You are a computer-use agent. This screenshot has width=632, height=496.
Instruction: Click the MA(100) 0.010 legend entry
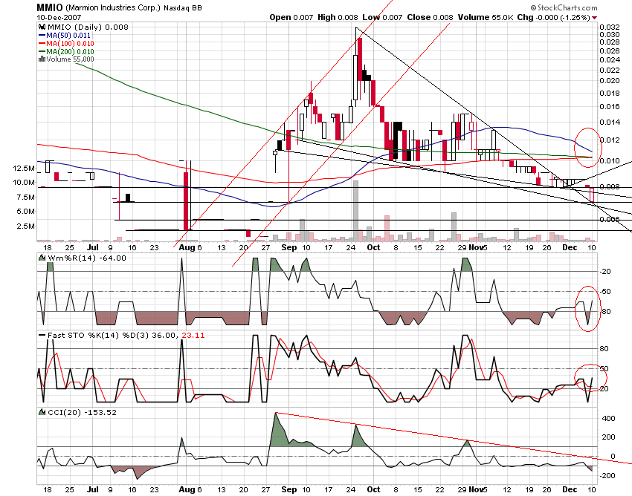coord(70,44)
